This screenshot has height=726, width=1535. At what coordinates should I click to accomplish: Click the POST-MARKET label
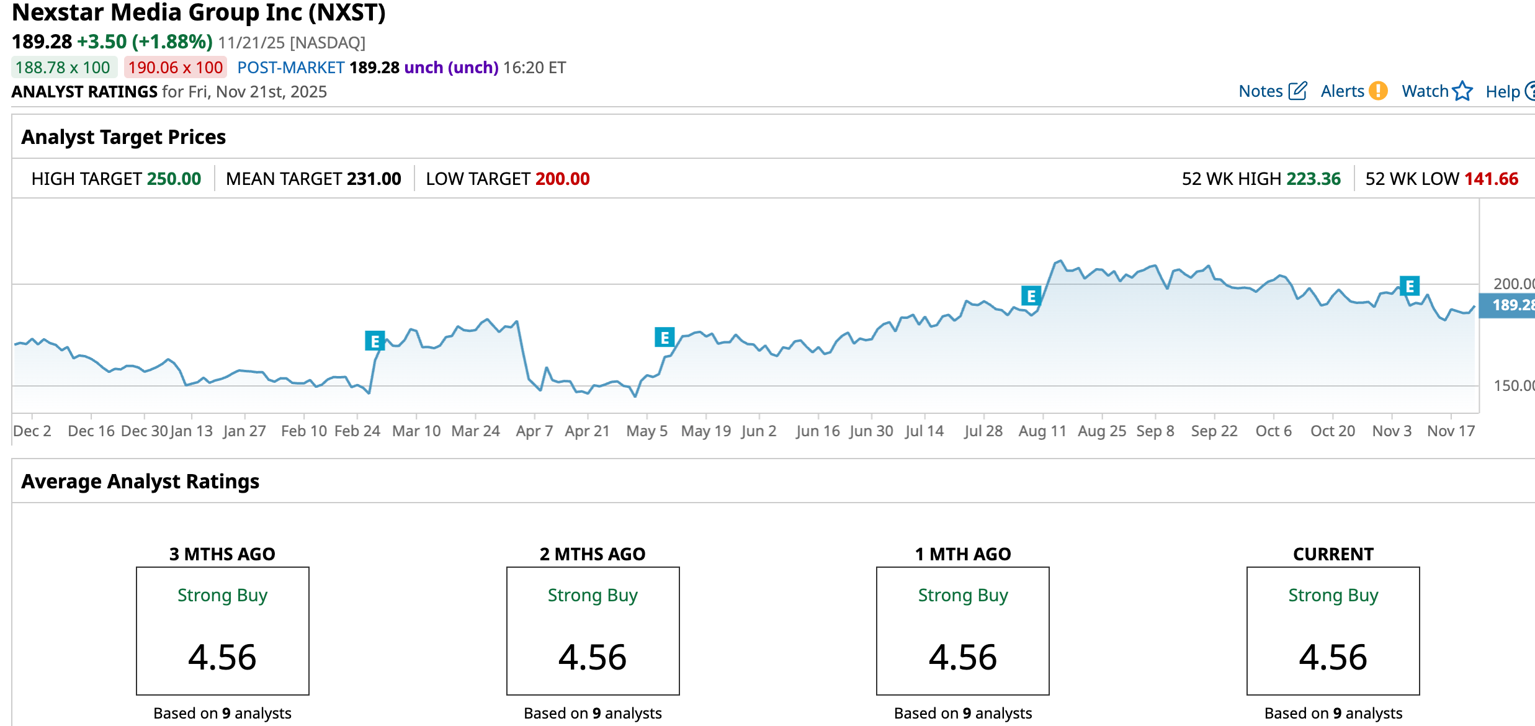[290, 68]
